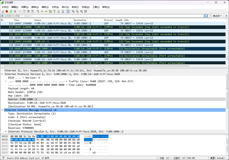Click the reload capture file icon

click(33, 11)
